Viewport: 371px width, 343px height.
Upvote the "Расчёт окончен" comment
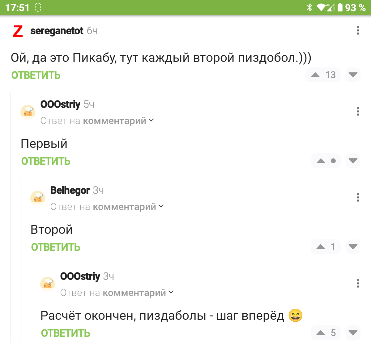click(x=321, y=333)
